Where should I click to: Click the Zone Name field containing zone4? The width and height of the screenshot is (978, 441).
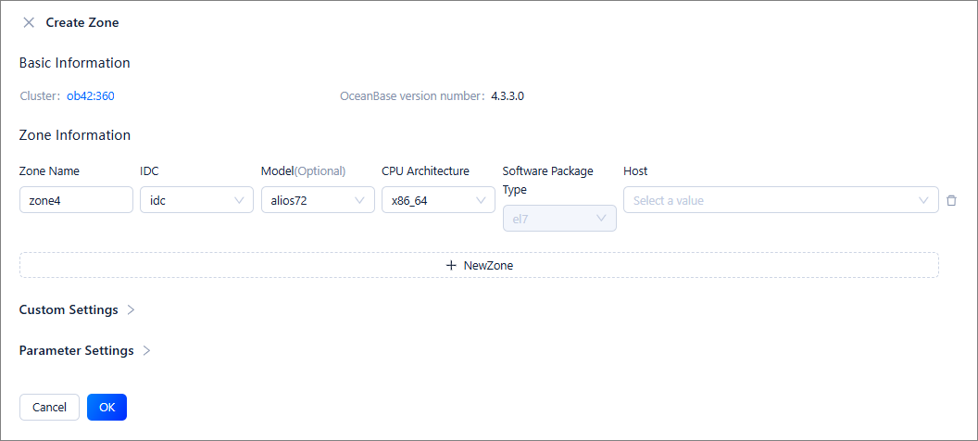76,200
